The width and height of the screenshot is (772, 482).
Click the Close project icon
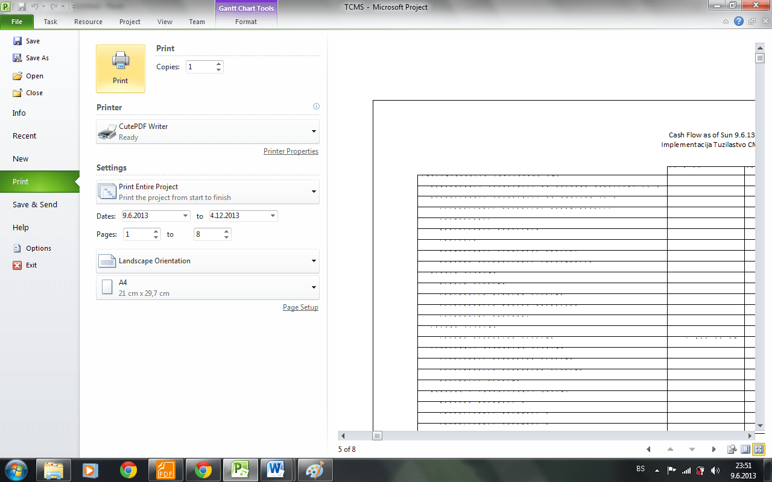pyautogui.click(x=17, y=93)
